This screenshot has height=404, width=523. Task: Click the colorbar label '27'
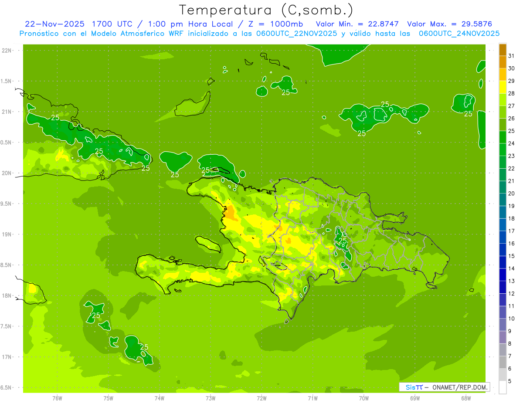coord(512,106)
